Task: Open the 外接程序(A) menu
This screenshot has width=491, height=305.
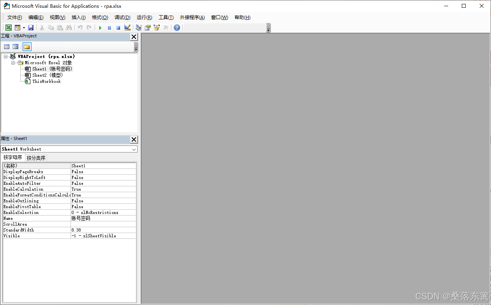Action: pos(192,18)
